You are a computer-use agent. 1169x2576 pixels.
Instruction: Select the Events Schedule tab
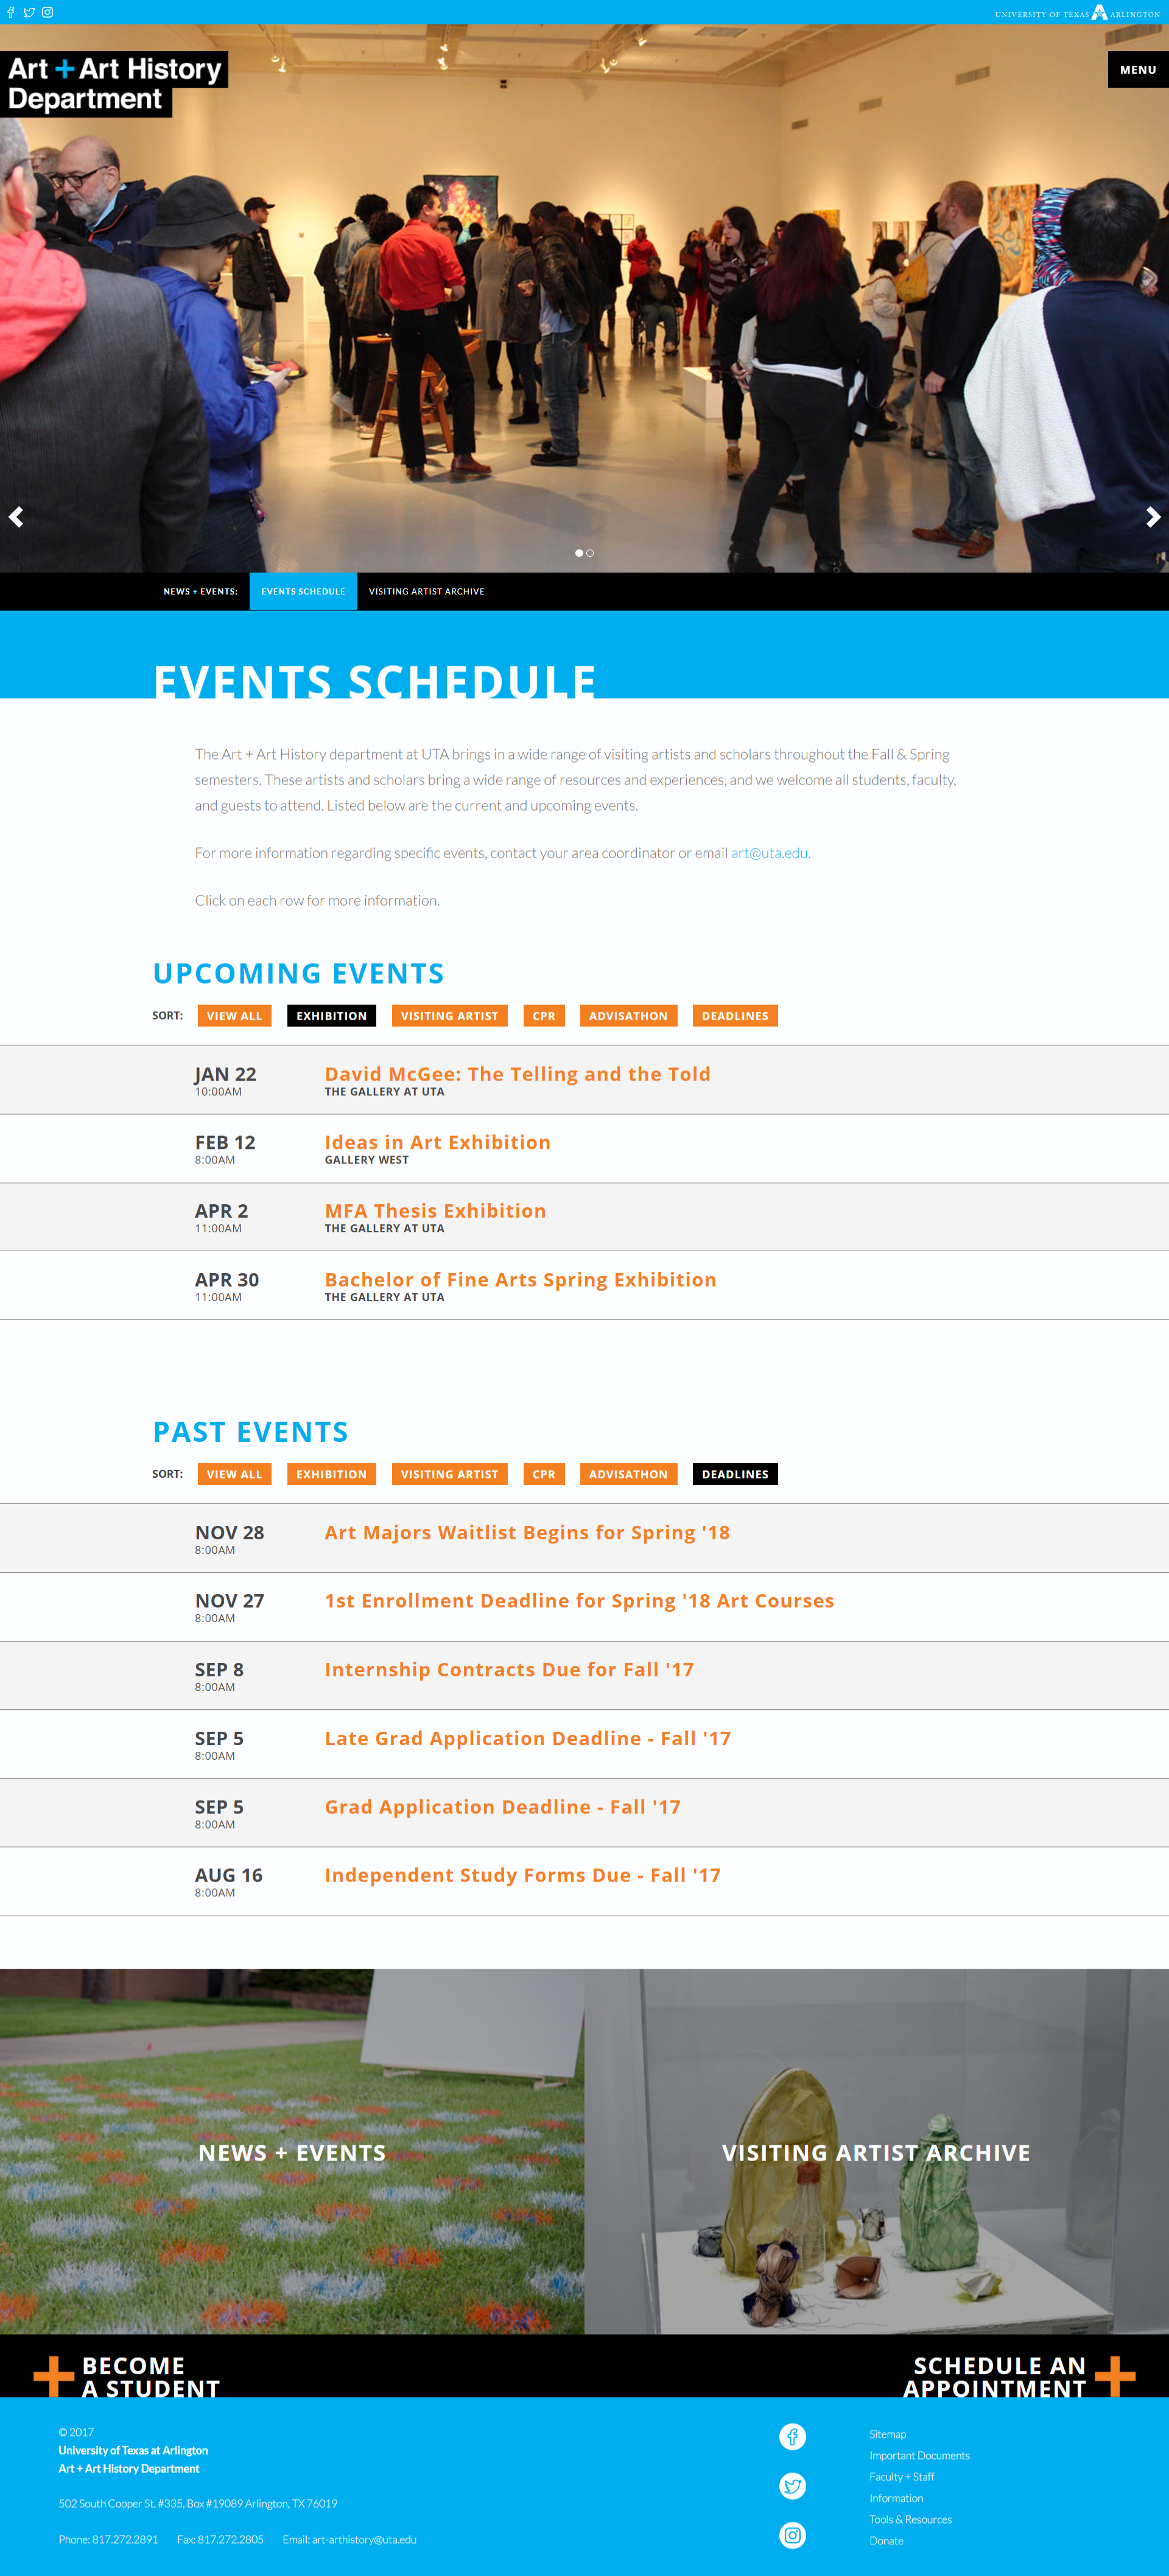(x=303, y=591)
